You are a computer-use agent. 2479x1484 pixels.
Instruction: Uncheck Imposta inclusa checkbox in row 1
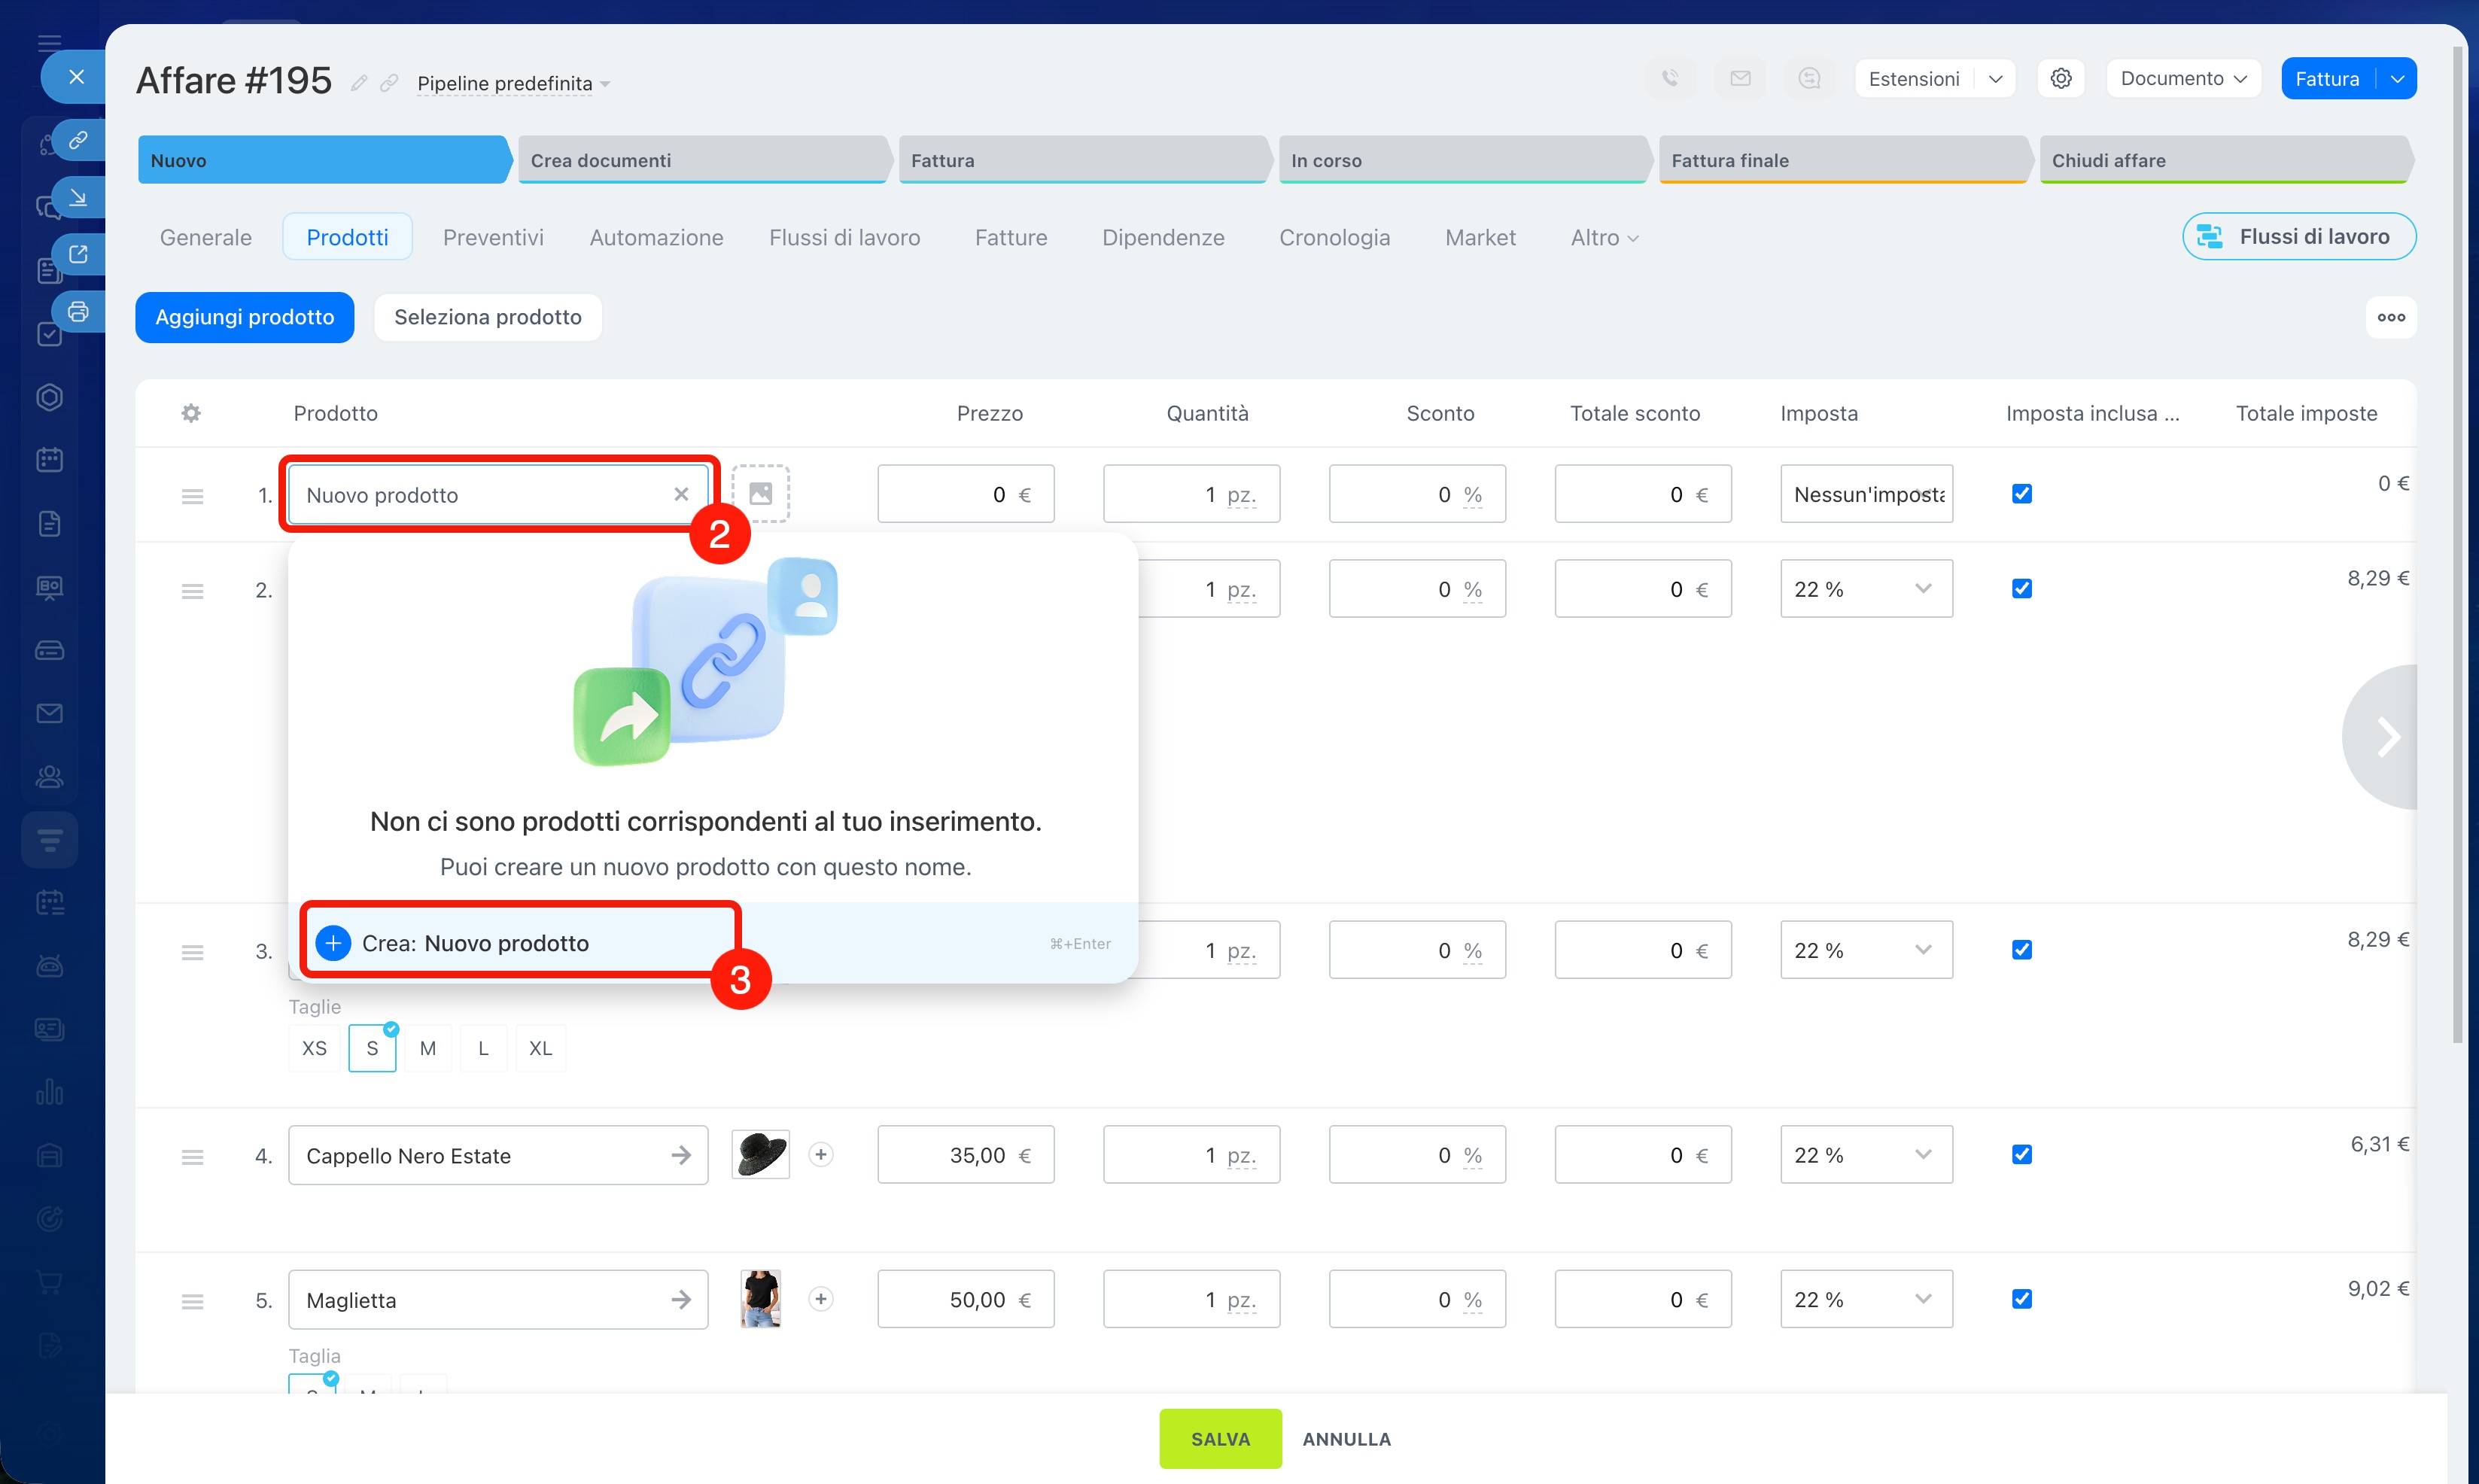(x=2021, y=494)
